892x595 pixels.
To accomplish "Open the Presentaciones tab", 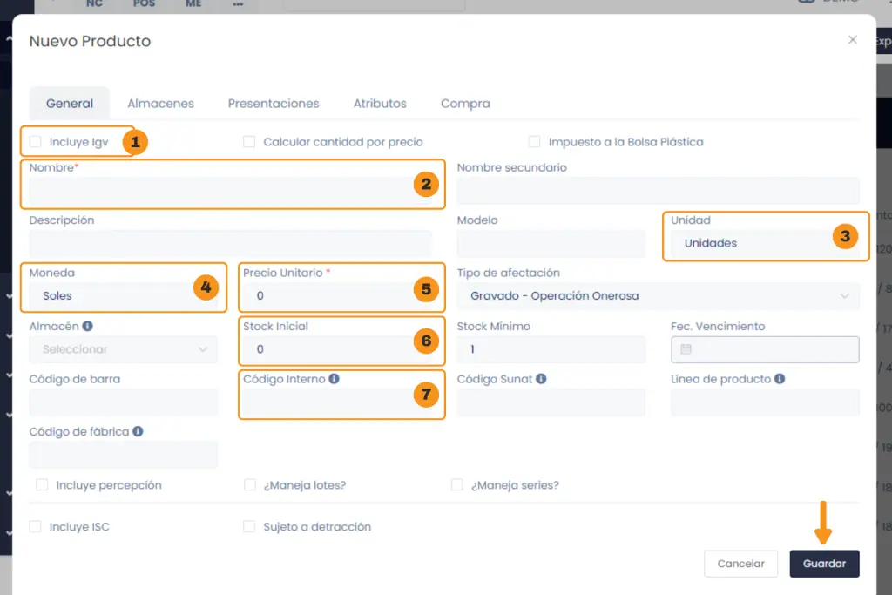I will click(x=274, y=104).
